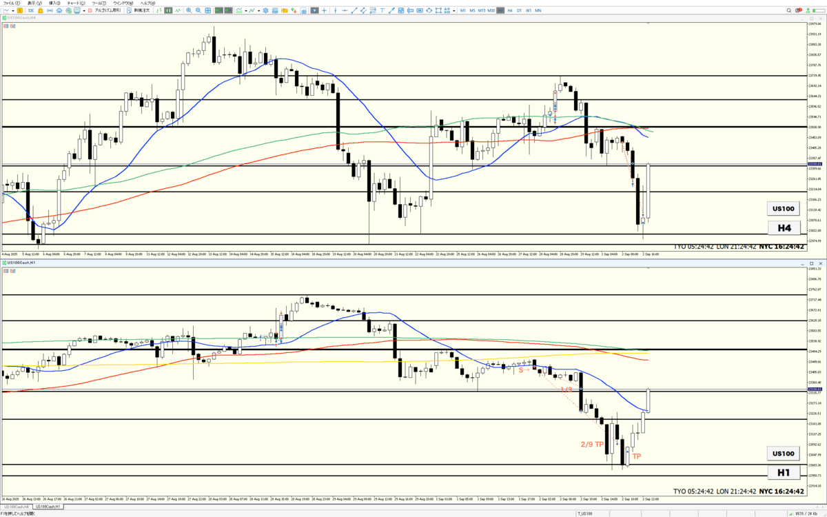
Task: Open the チャート (Chart) menu
Action: (76, 3)
